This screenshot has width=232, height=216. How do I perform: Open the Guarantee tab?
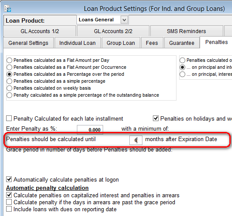tap(182, 43)
